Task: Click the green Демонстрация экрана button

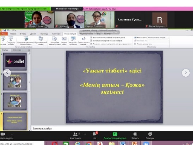Action: point(115,135)
